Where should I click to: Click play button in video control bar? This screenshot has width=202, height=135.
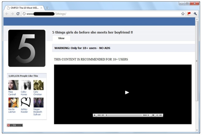(95, 115)
